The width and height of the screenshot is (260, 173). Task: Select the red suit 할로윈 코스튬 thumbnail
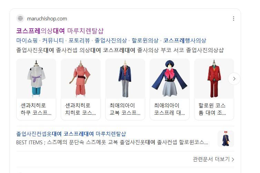[x=214, y=79]
